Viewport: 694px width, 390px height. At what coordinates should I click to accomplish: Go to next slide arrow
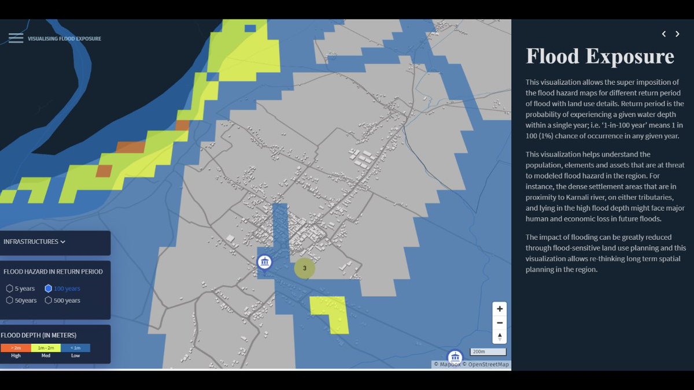coord(677,34)
